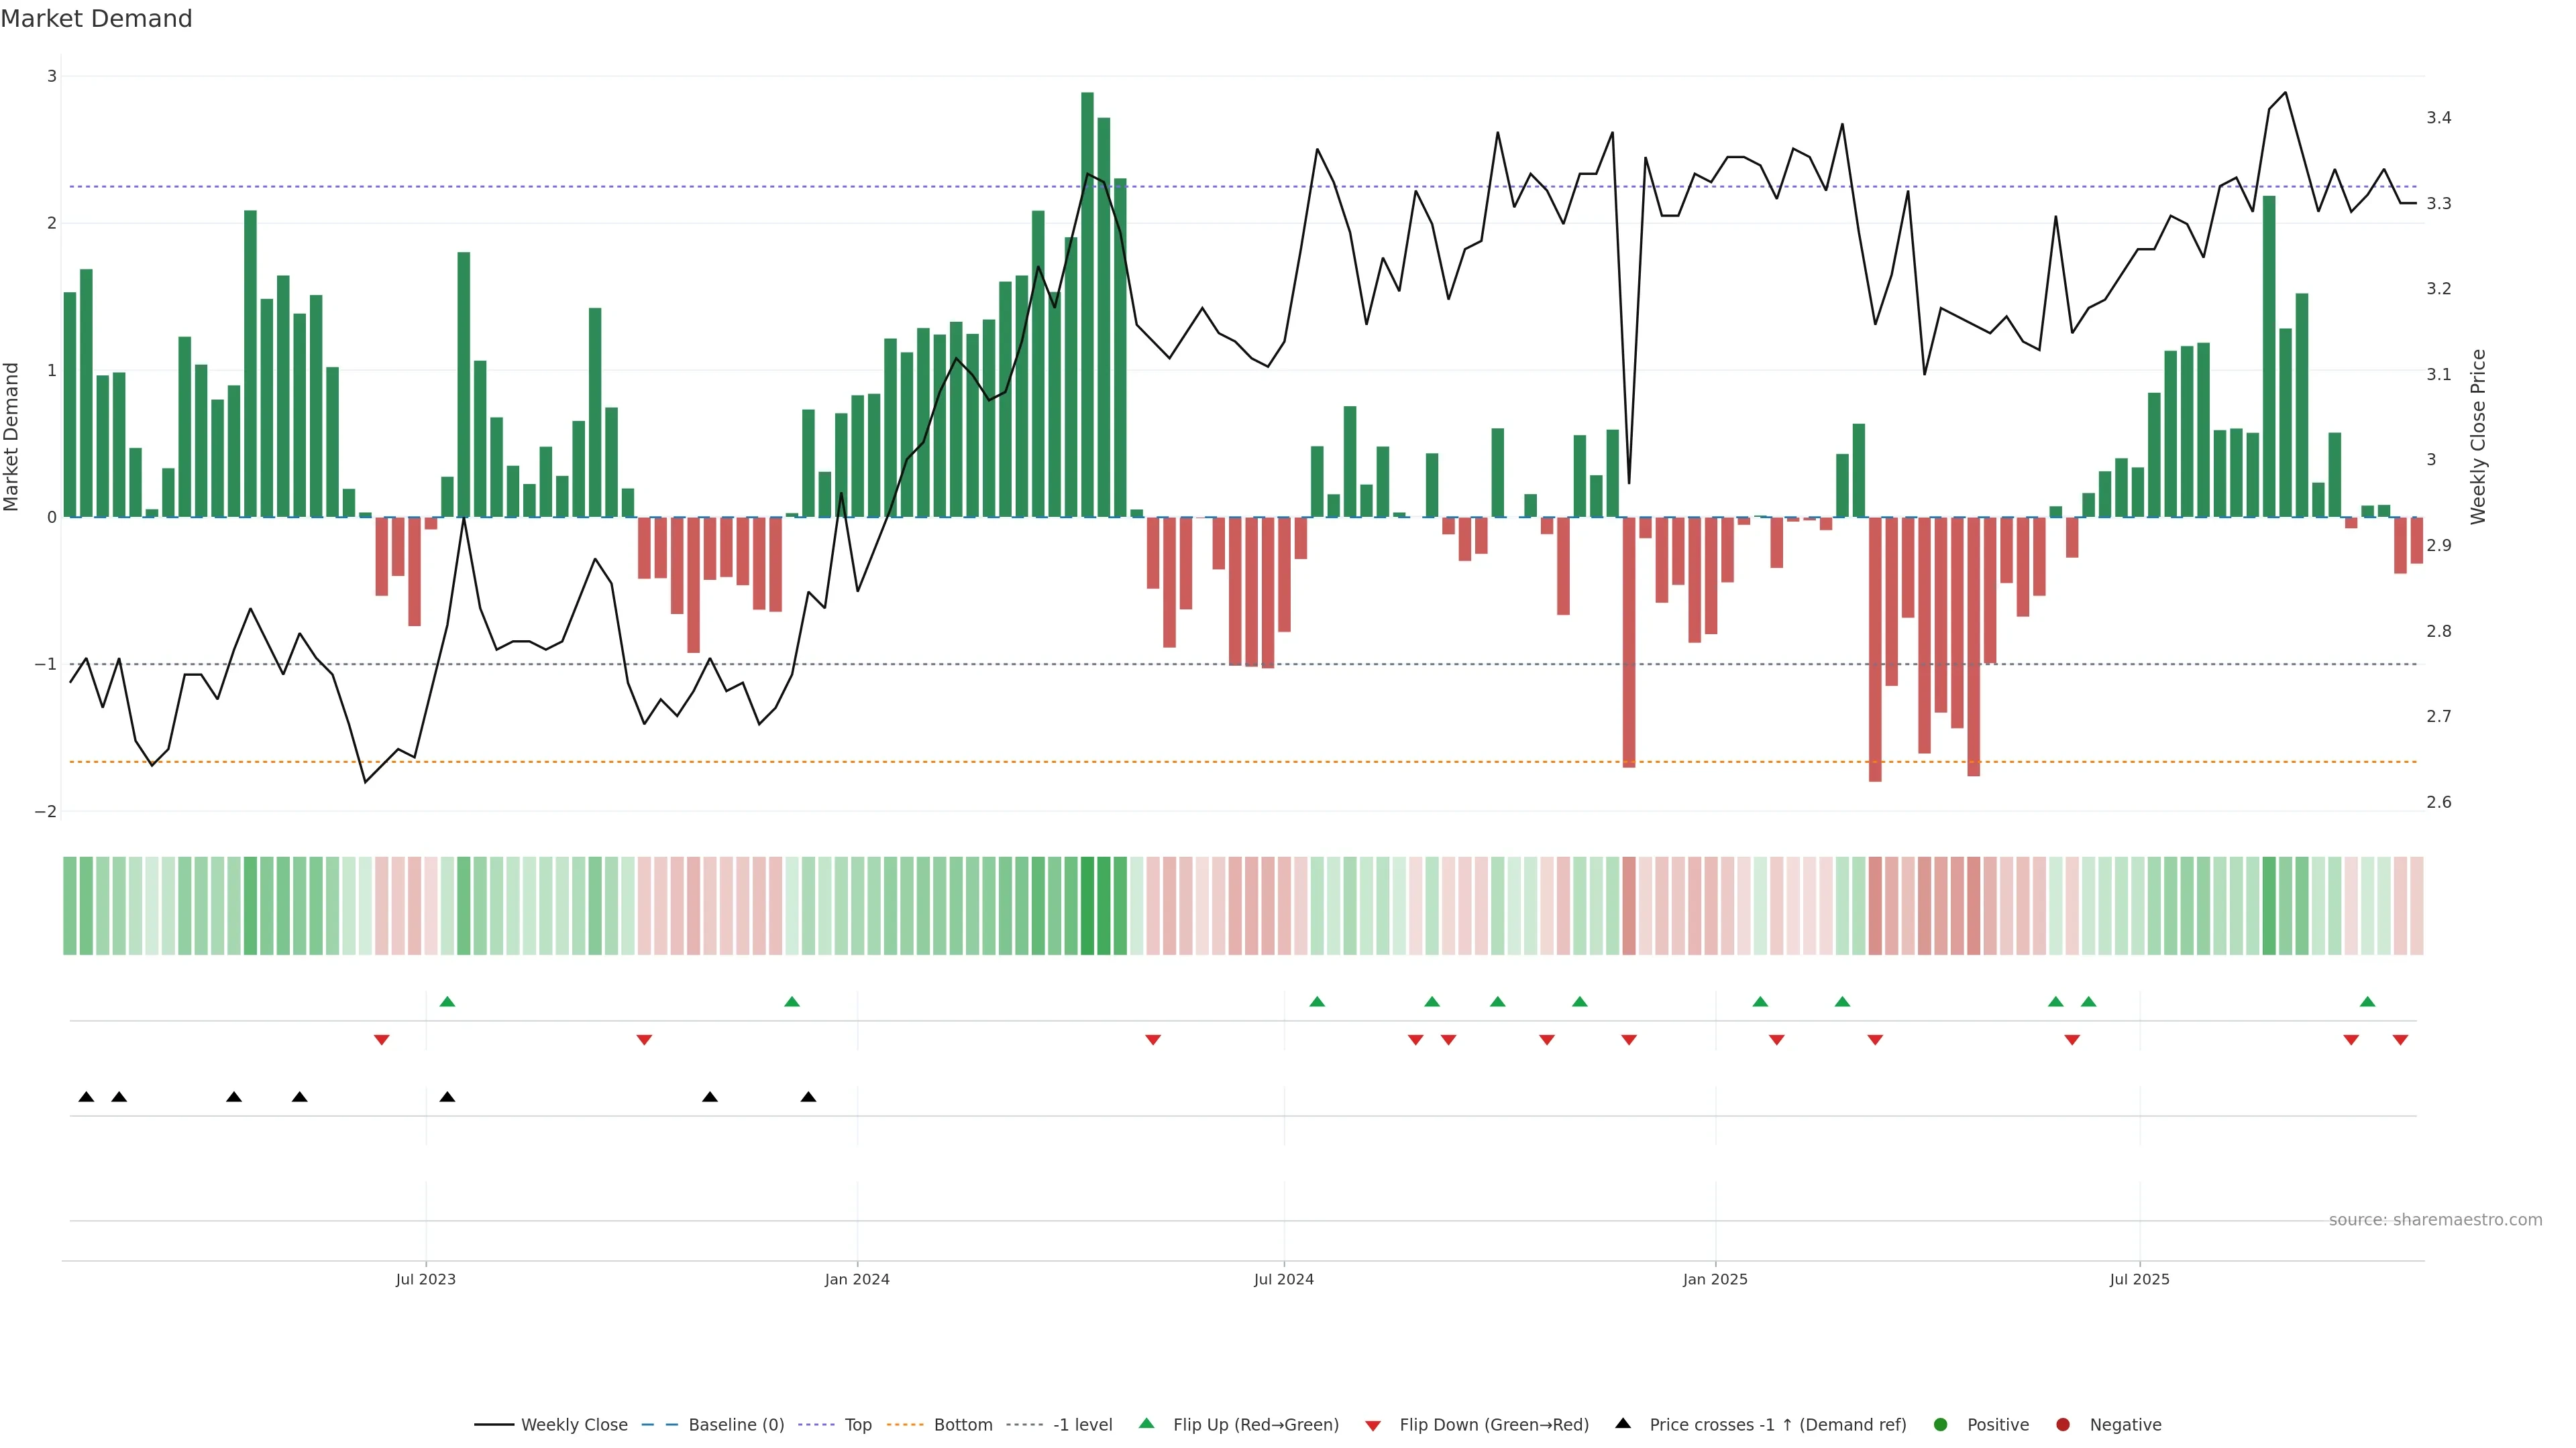Click the last red flip-down triangle marker

tap(2400, 1039)
